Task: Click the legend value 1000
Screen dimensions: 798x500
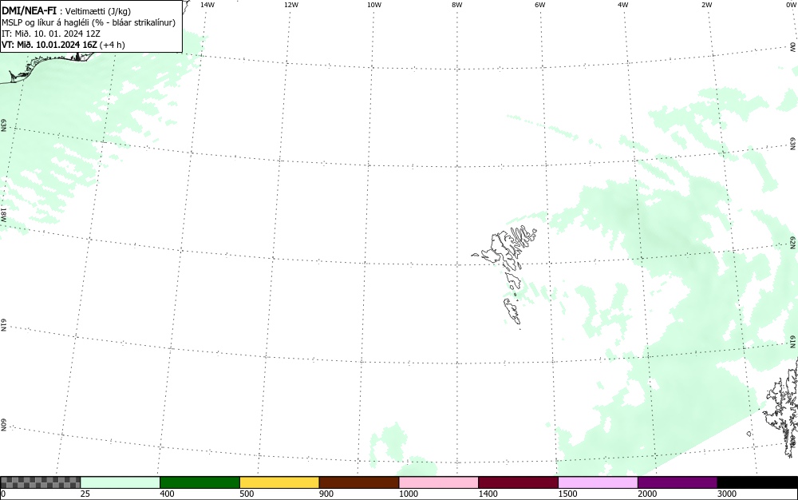Action: coord(408,494)
